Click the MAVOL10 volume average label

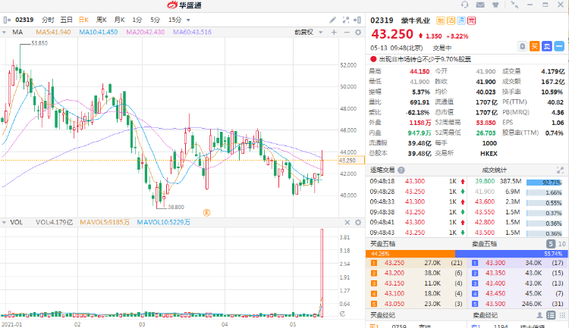(163, 223)
